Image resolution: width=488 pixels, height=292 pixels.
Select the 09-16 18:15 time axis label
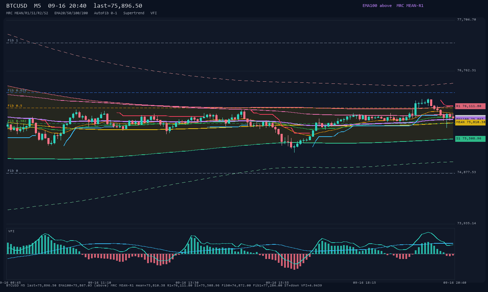[365, 283]
